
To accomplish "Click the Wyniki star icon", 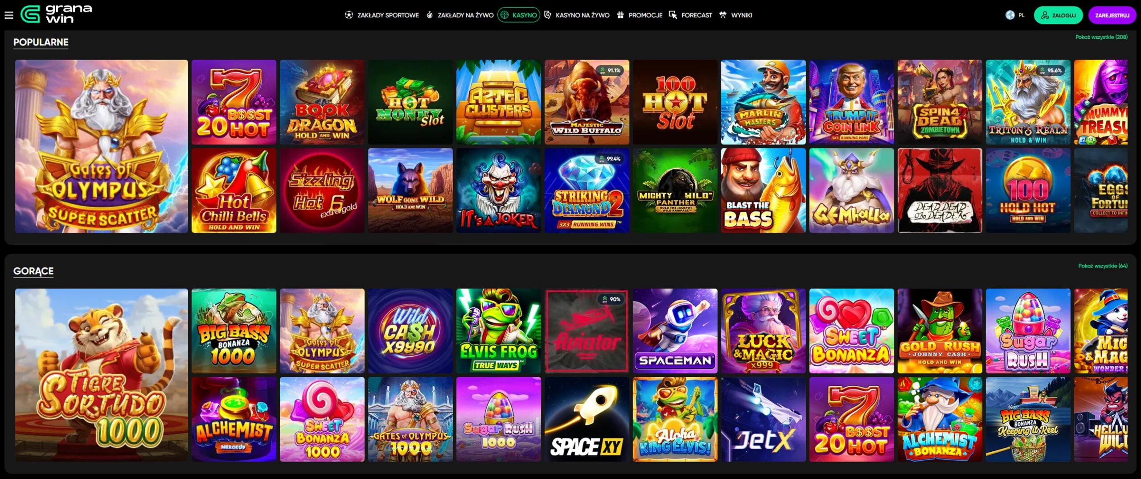I will point(723,15).
